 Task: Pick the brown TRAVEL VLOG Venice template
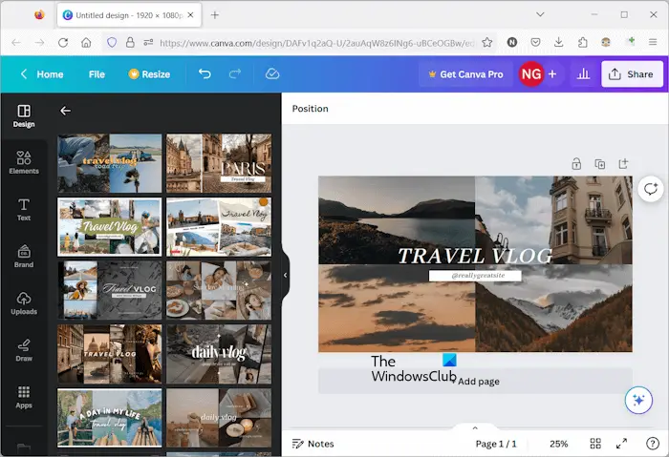(110, 354)
